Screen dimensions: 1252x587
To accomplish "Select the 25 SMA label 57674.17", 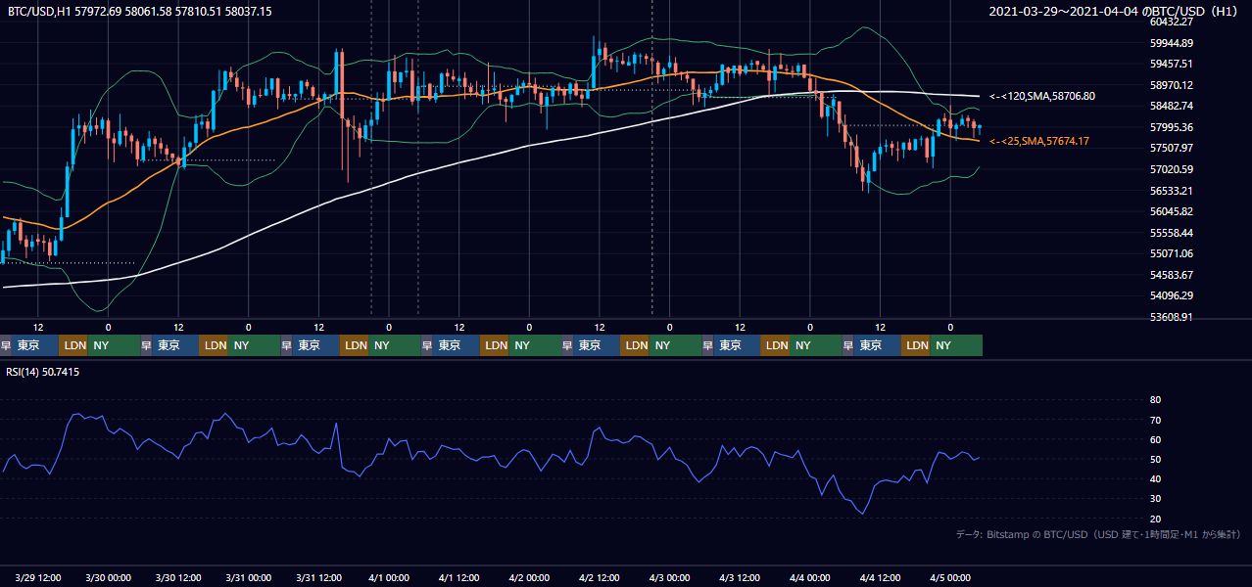I will (1039, 142).
